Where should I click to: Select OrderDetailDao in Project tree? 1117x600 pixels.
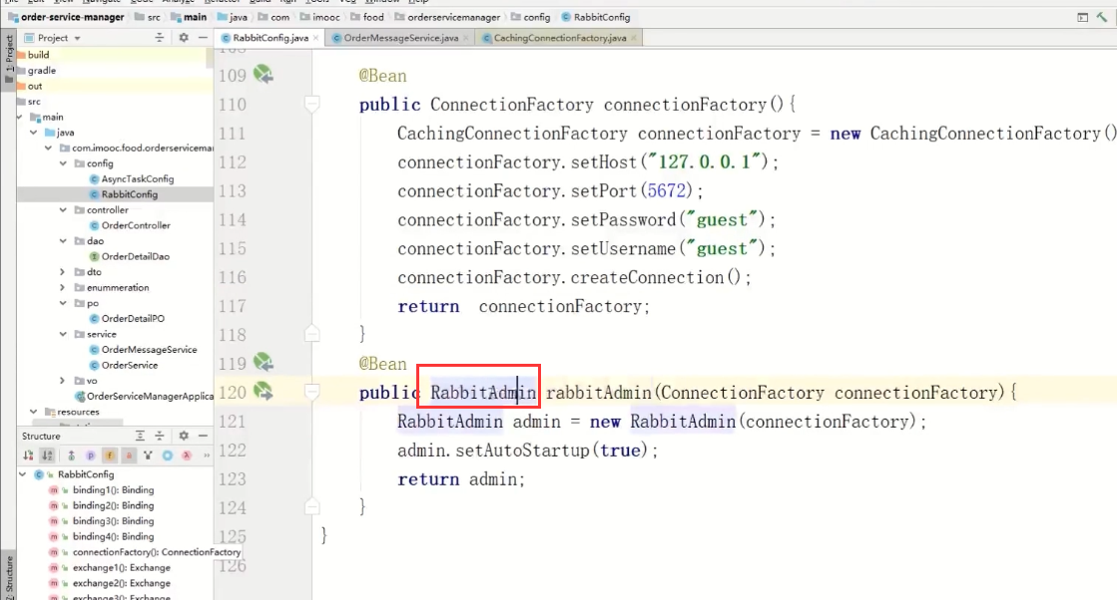pyautogui.click(x=129, y=256)
